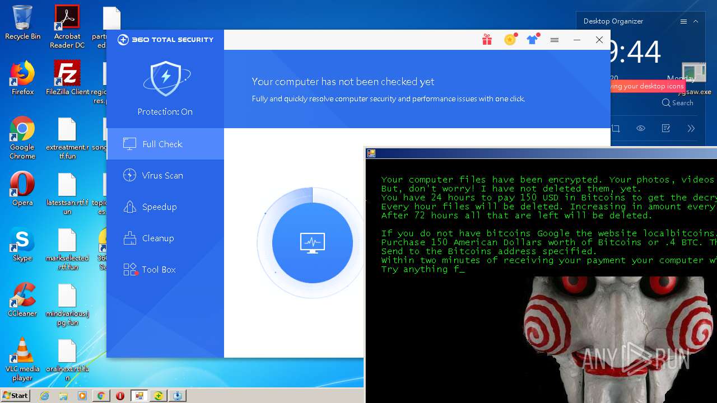Click the red desktop icons notification banner
The image size is (717, 403).
(648, 86)
